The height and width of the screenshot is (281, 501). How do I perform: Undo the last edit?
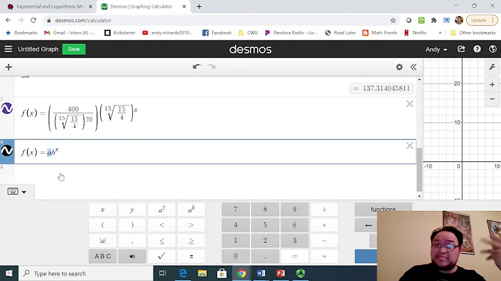tap(197, 67)
